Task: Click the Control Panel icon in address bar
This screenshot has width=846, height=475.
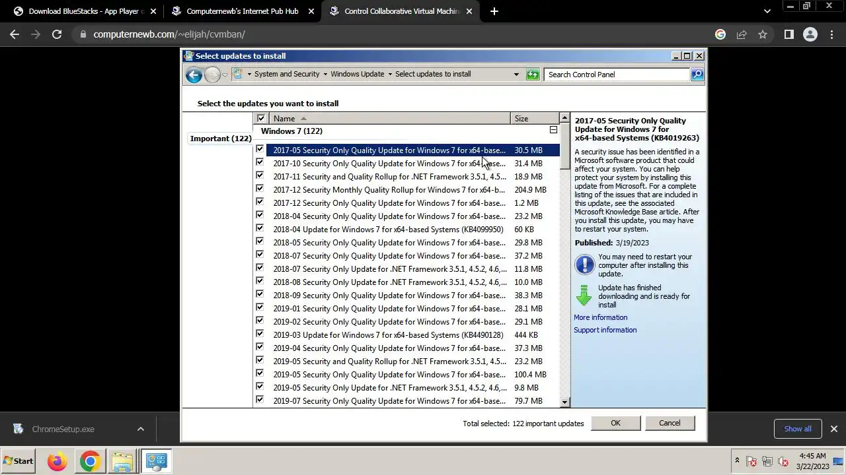Action: pyautogui.click(x=238, y=74)
